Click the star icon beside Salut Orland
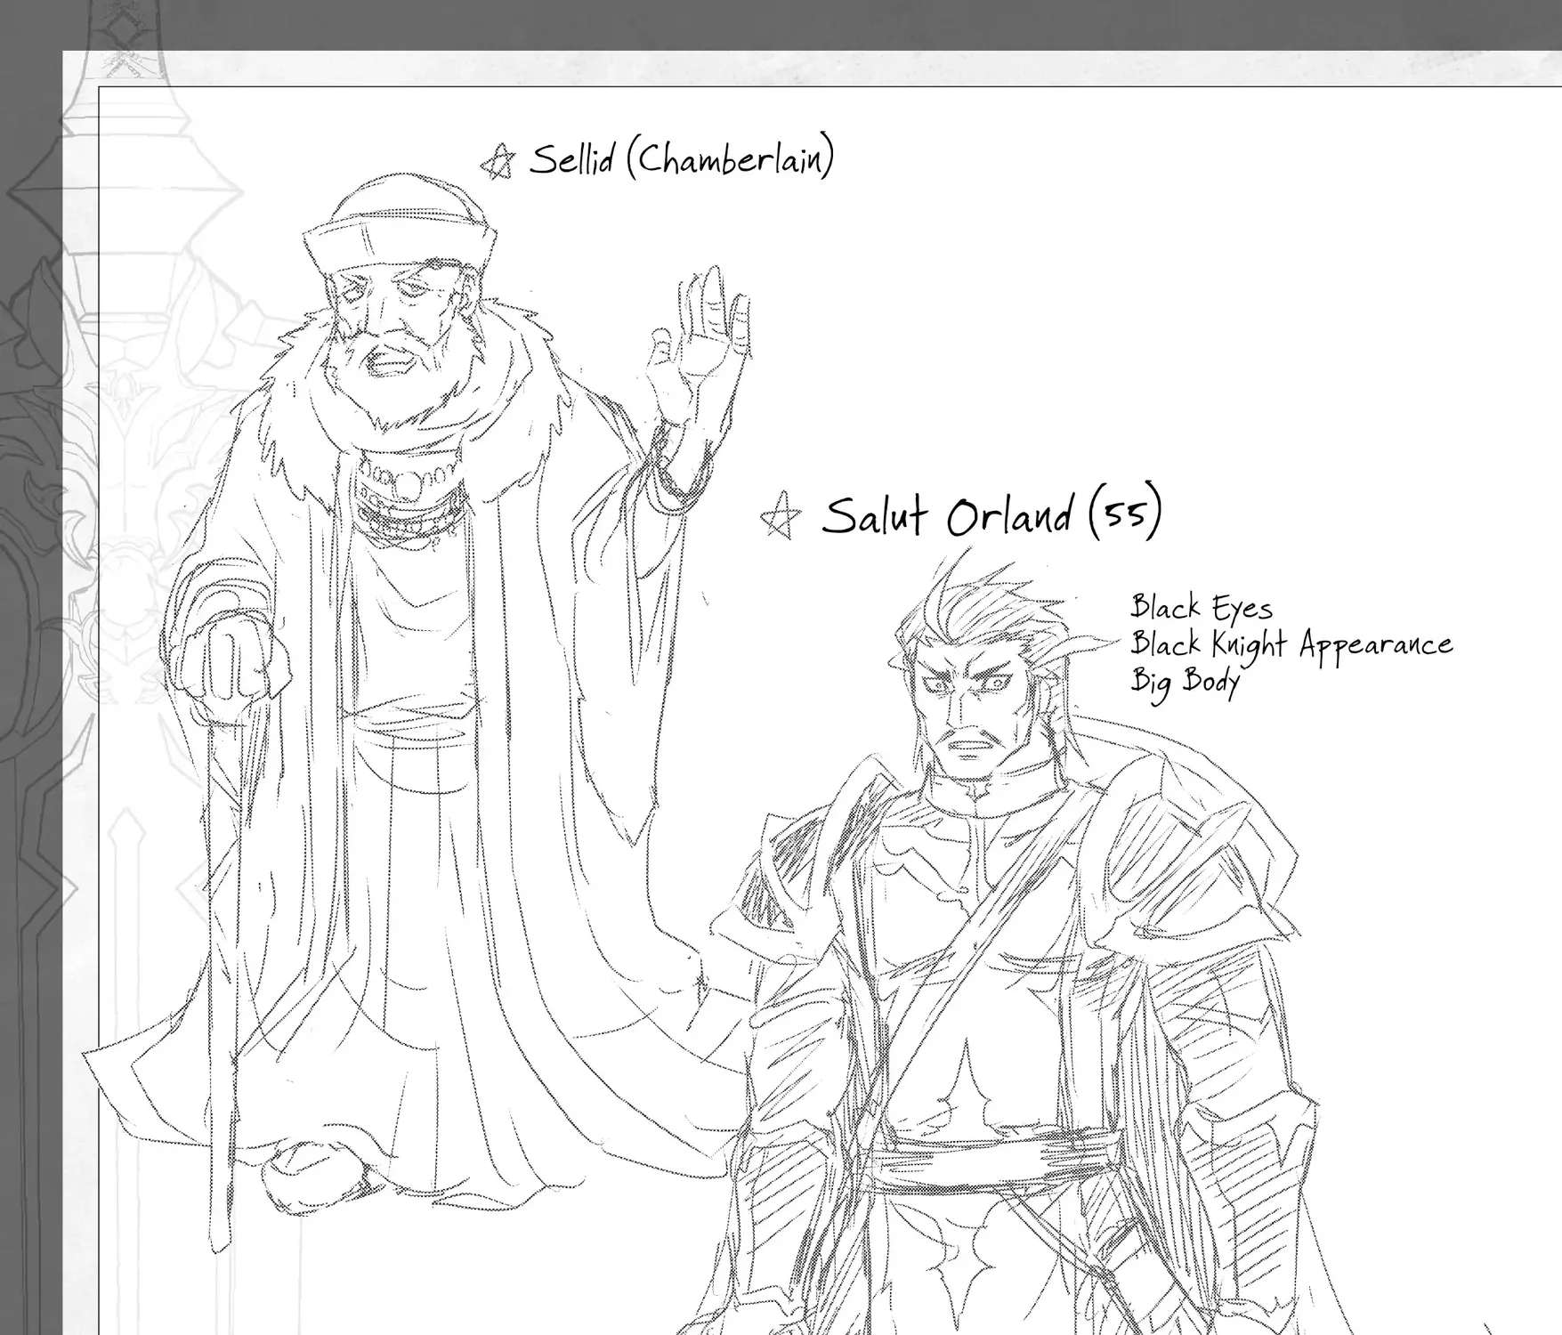 781,515
